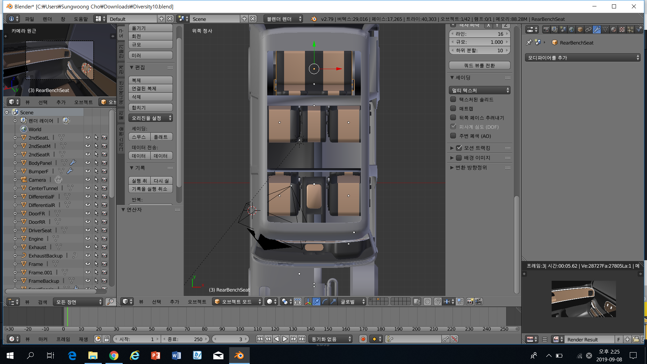The width and height of the screenshot is (647, 364).
Task: Click the pin icon beside RearBenchSeat
Action: (x=529, y=42)
